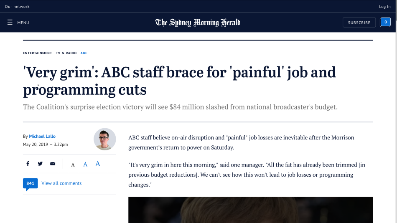Click the SUBSCRIBE button
Image resolution: width=397 pixels, height=223 pixels.
tap(359, 23)
